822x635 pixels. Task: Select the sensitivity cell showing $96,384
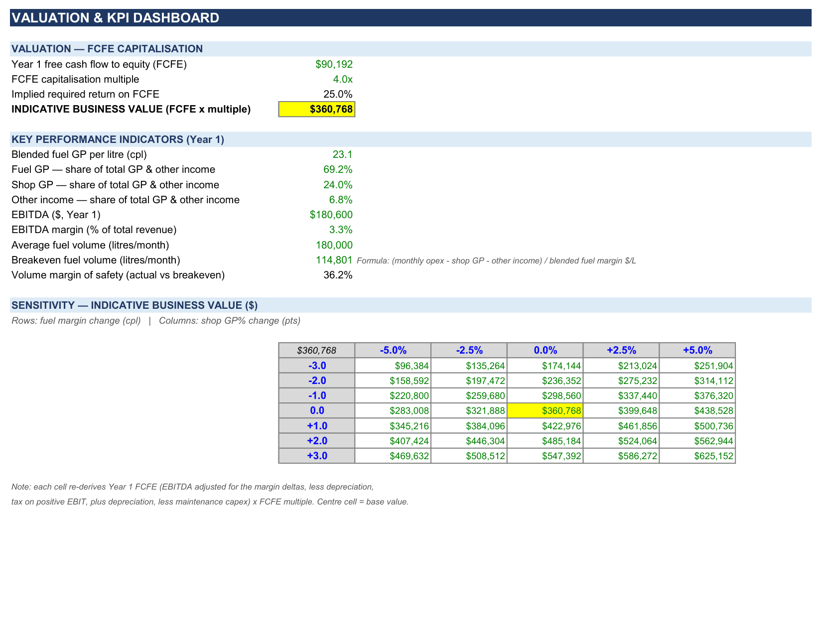click(393, 366)
